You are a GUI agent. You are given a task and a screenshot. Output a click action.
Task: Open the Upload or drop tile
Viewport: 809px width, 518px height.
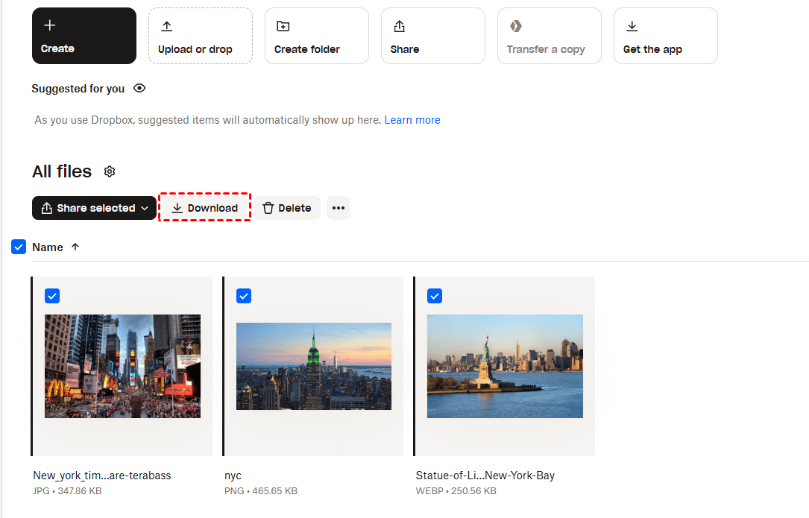coord(200,36)
